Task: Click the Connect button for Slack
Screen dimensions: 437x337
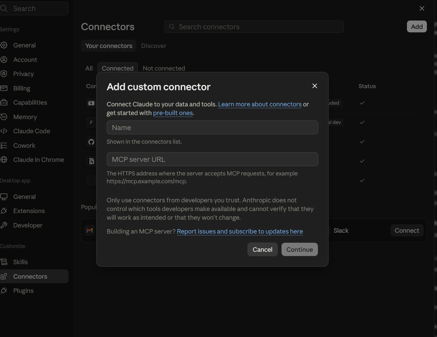Action: [x=407, y=230]
